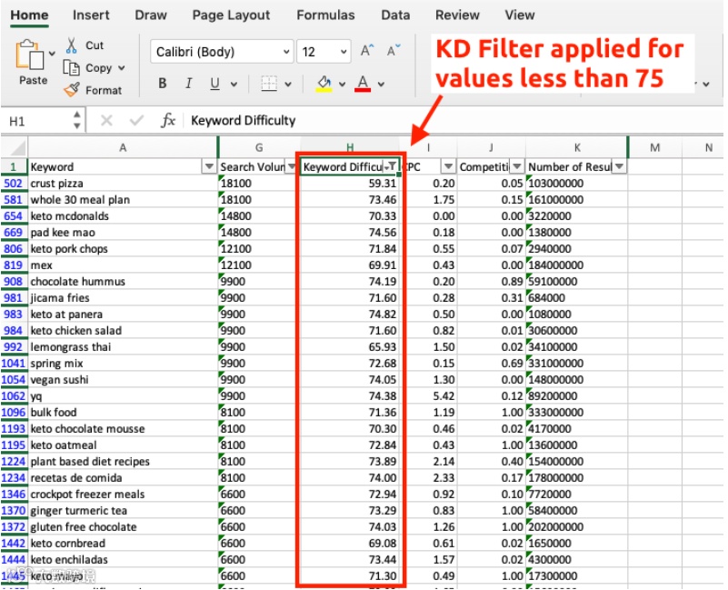This screenshot has height=590, width=728.
Task: Open the underline style dropdown arrow
Action: 234,85
